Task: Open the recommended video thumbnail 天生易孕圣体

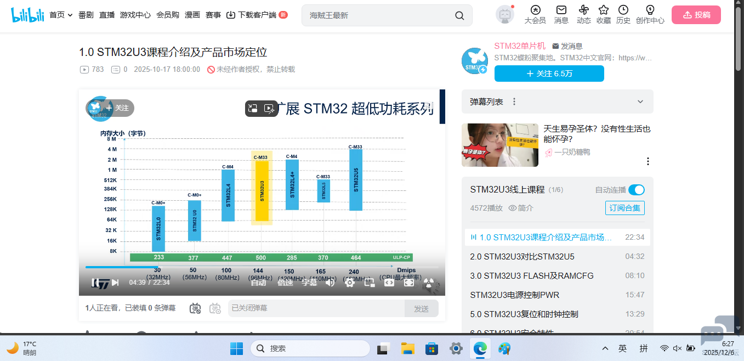Action: pos(499,145)
